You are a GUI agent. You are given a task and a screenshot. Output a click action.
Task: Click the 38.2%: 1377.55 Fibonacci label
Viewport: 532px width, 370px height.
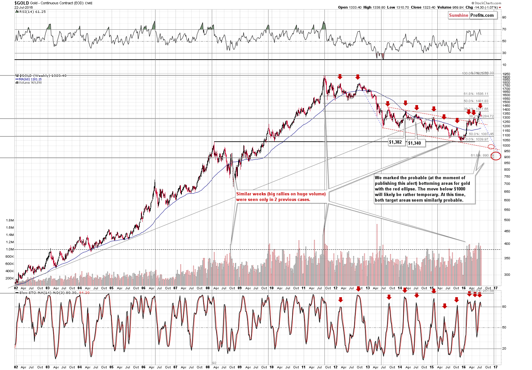tap(476, 109)
